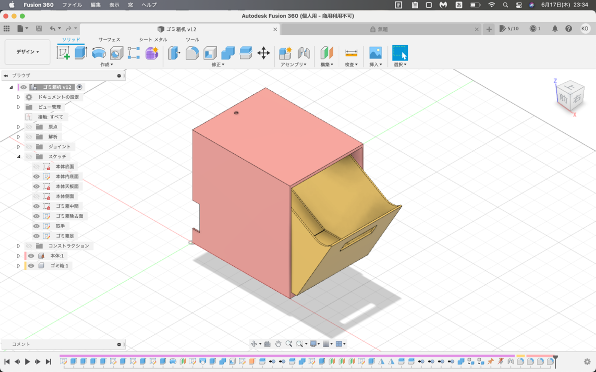Image resolution: width=596 pixels, height=372 pixels.
Task: Open the Data Panel grid icon
Action: coord(6,29)
